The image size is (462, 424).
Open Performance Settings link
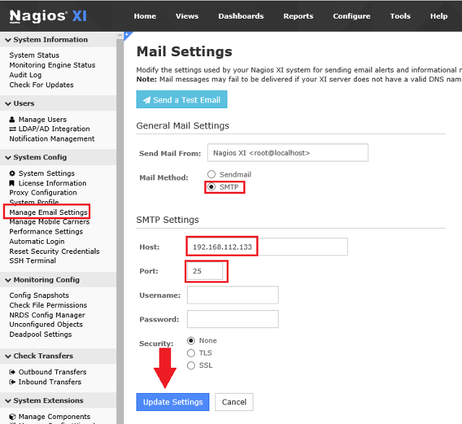[46, 231]
